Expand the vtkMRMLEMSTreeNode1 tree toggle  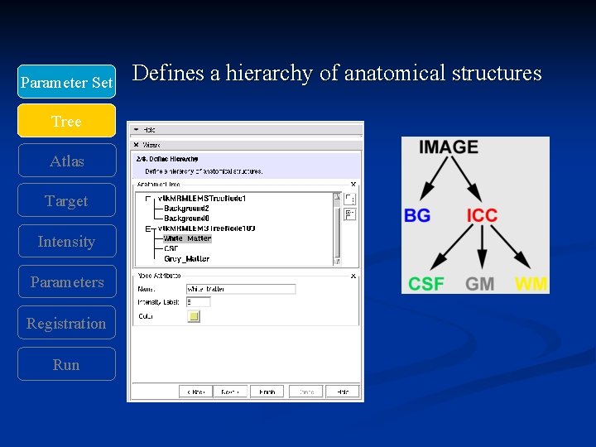click(x=148, y=199)
